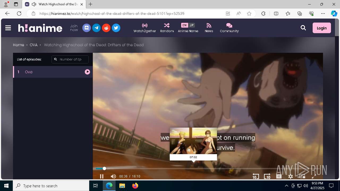Viewport: 340px width, 191px height.
Task: Rewind video 10 seconds
Action: [x=256, y=176]
